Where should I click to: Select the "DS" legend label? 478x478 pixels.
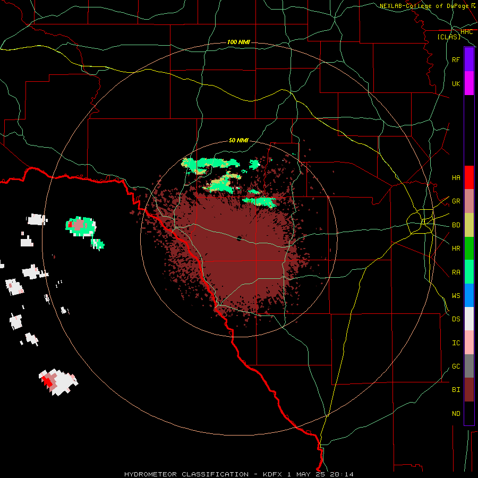[x=456, y=319]
